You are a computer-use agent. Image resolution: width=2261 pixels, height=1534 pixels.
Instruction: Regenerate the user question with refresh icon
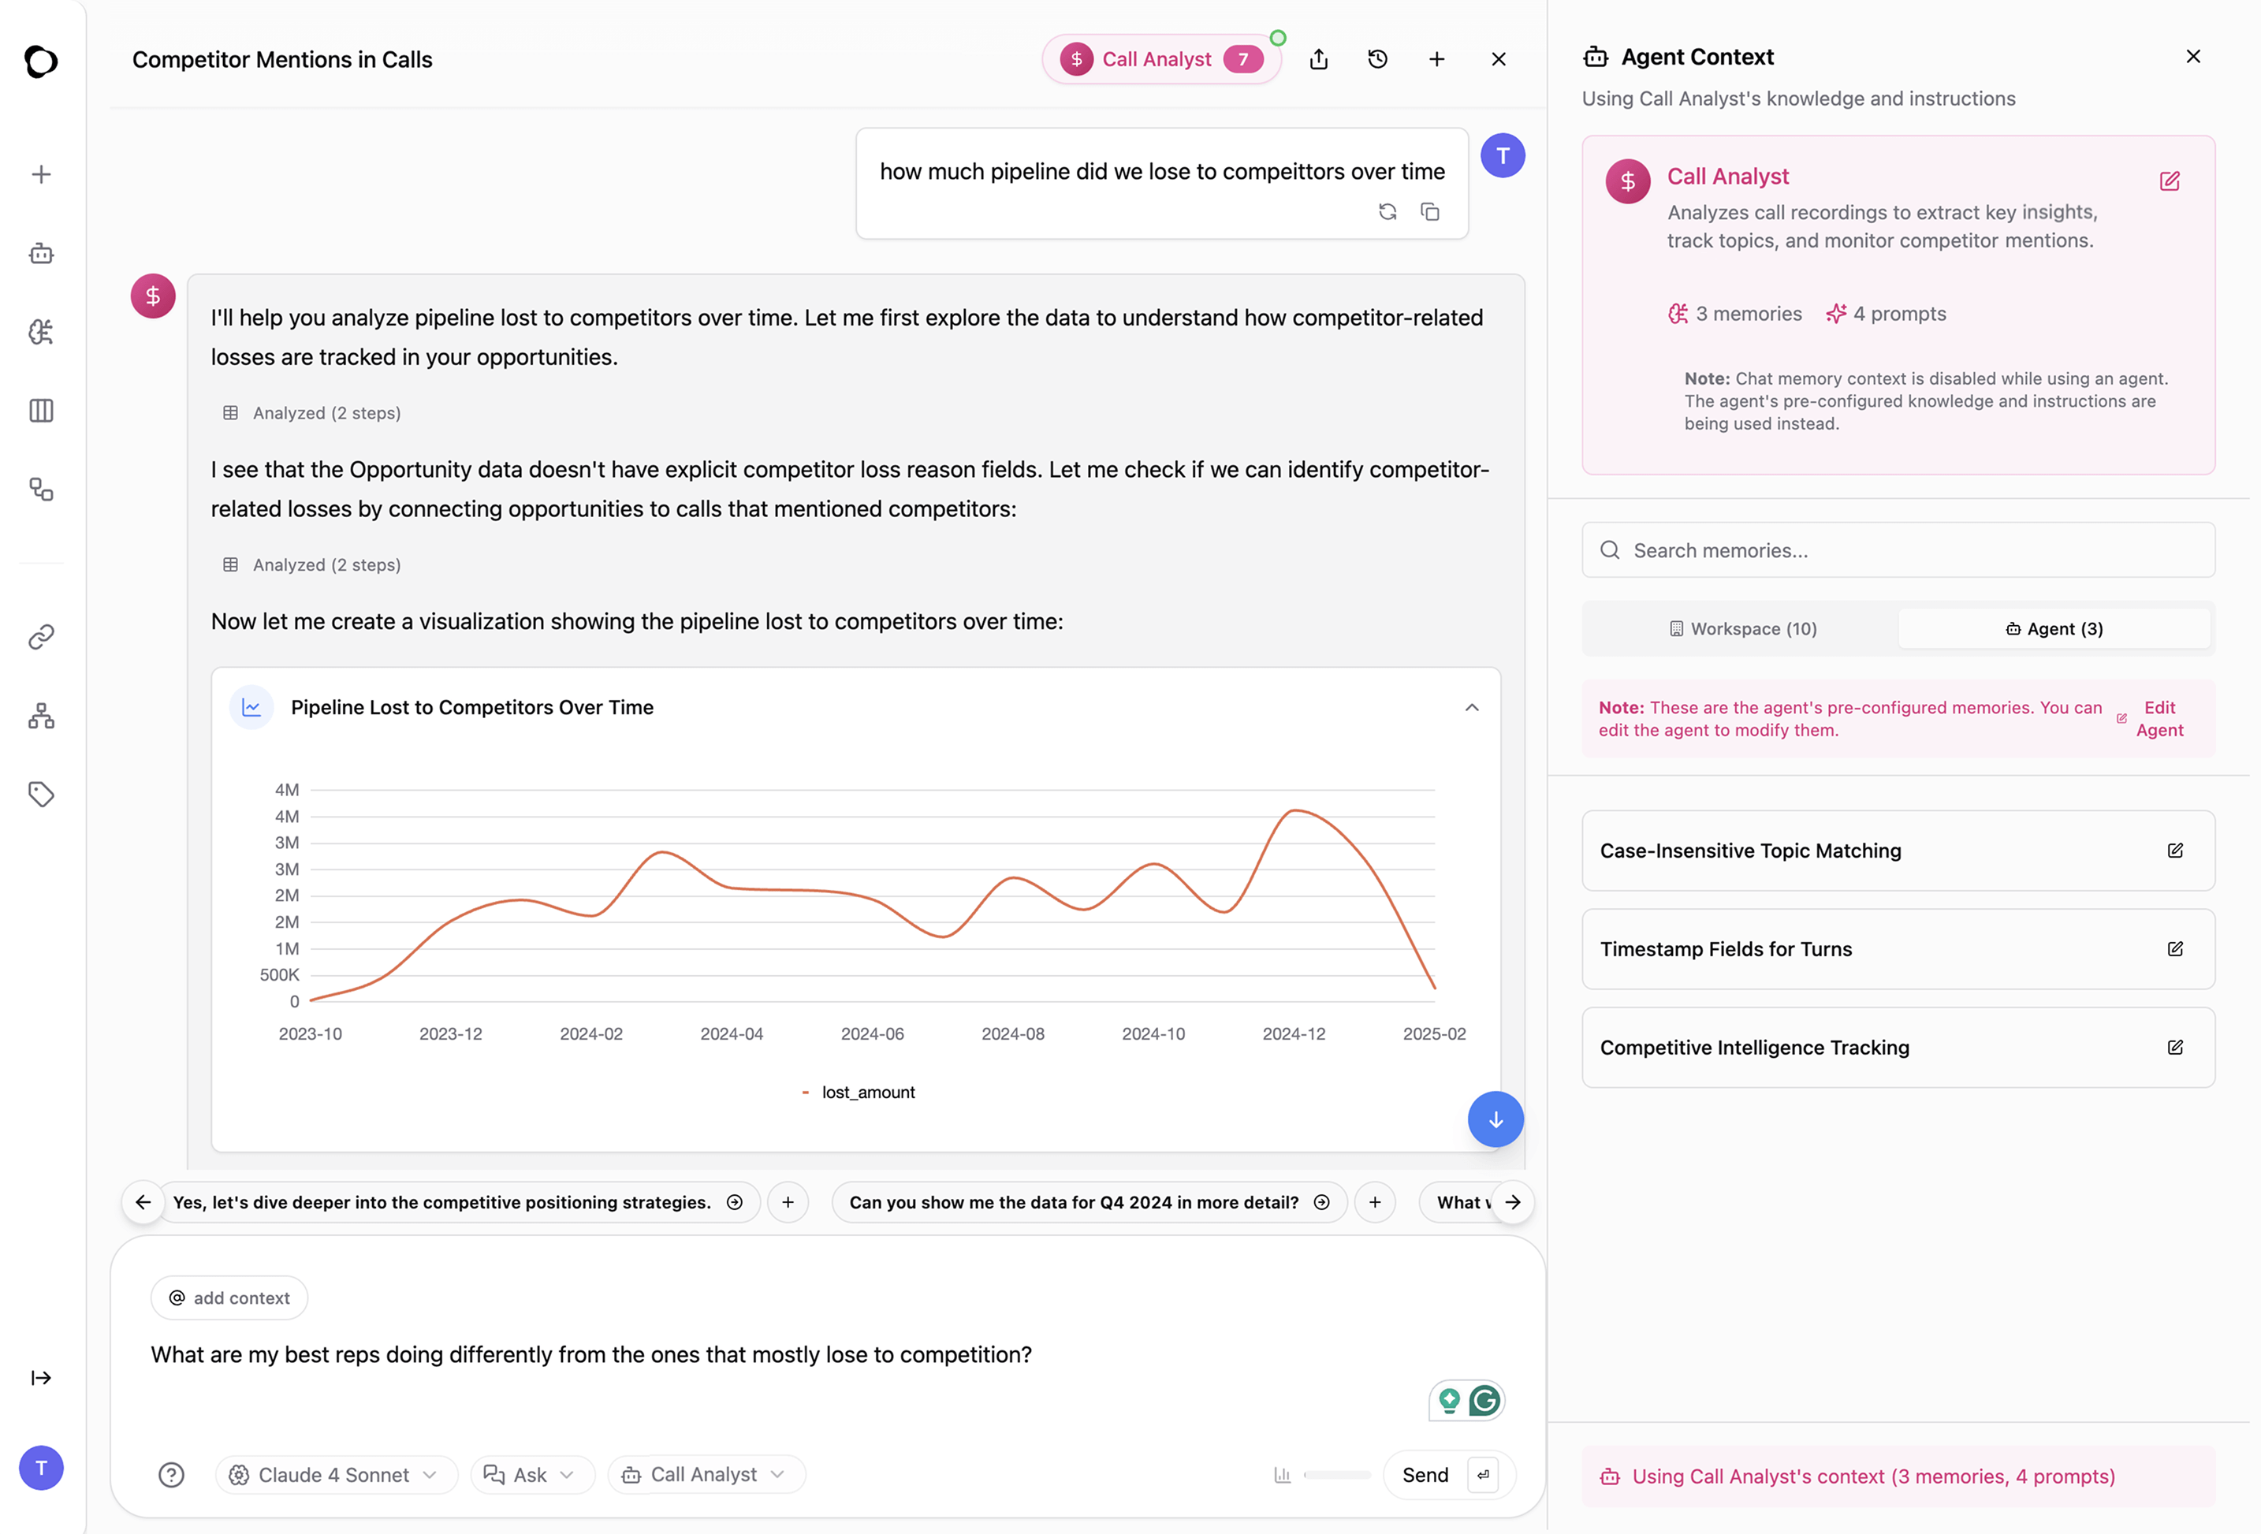click(x=1388, y=212)
